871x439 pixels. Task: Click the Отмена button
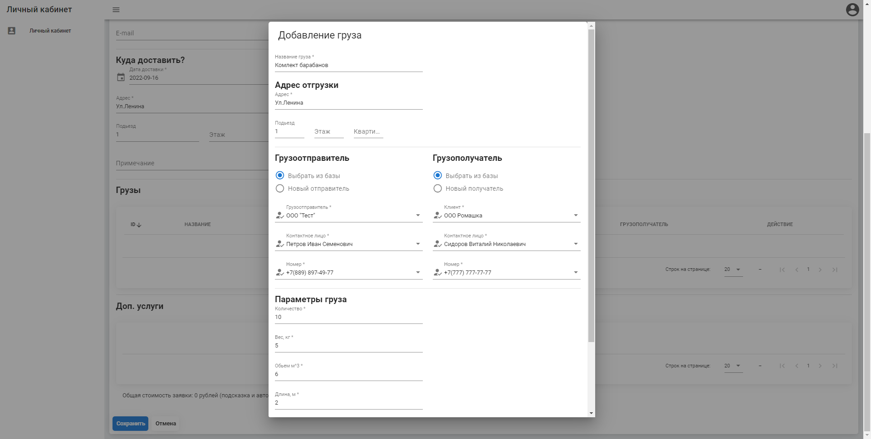166,424
